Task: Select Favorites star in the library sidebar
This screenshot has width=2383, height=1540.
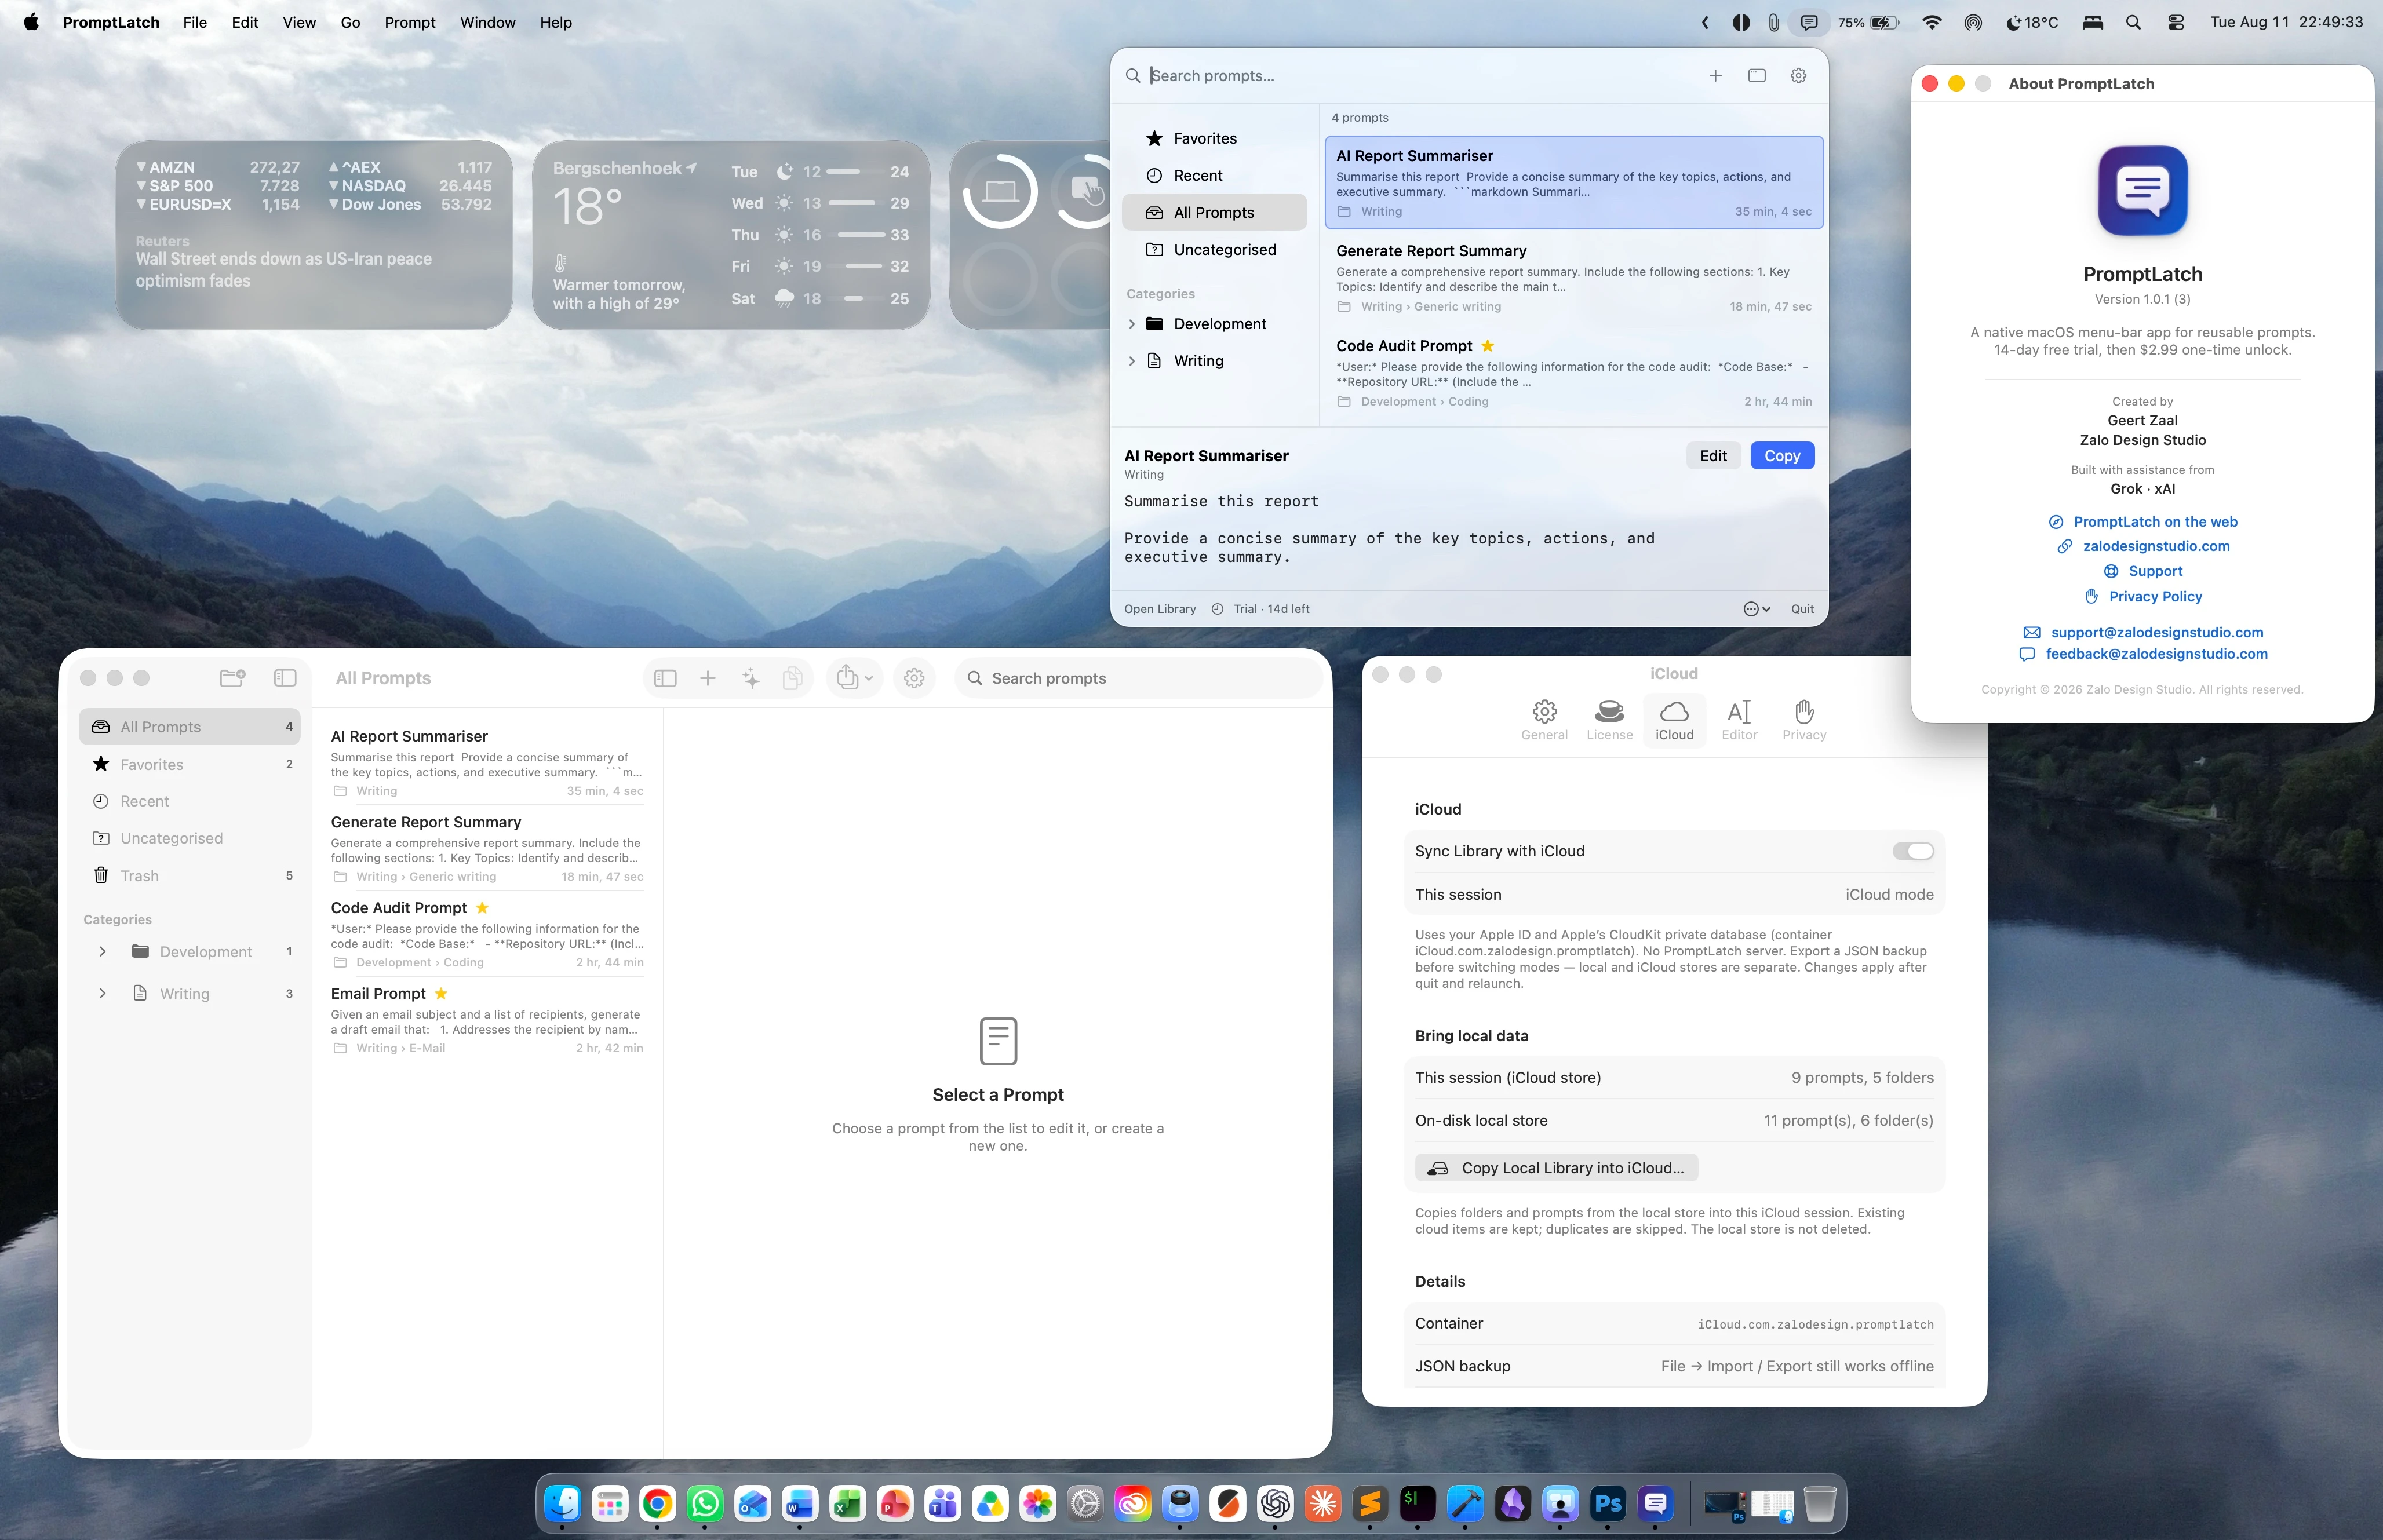Action: 190,765
